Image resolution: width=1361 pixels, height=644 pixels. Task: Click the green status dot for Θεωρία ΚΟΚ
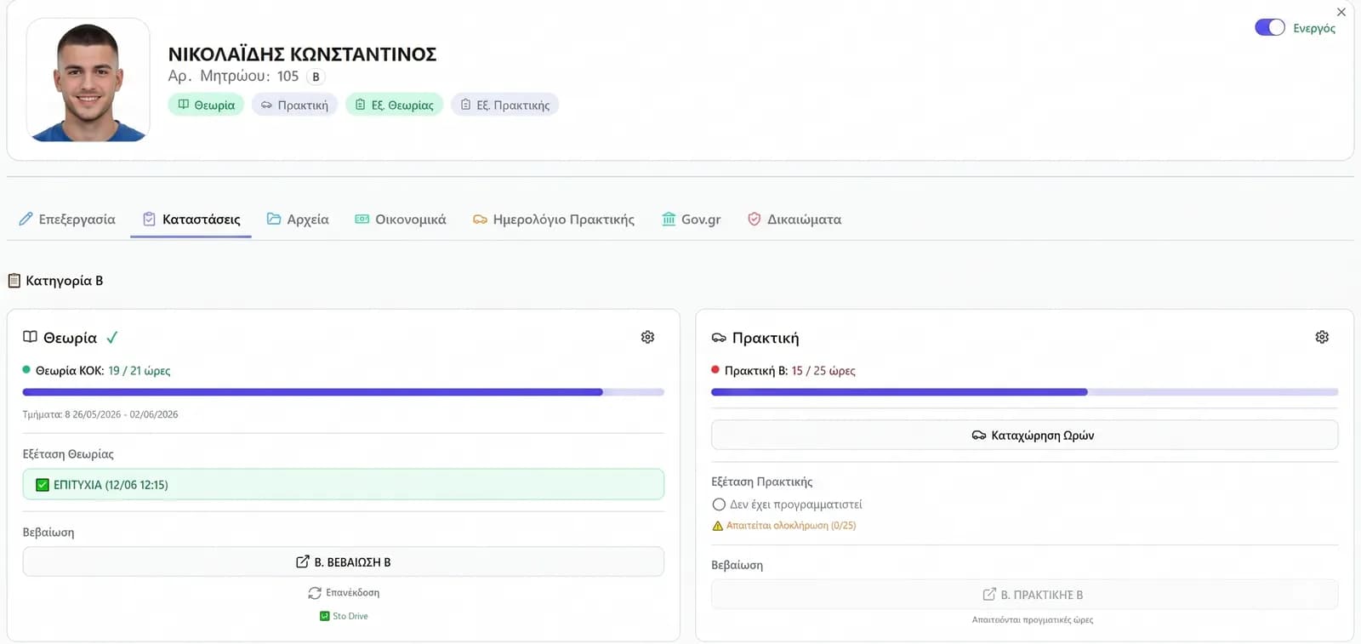pos(26,370)
